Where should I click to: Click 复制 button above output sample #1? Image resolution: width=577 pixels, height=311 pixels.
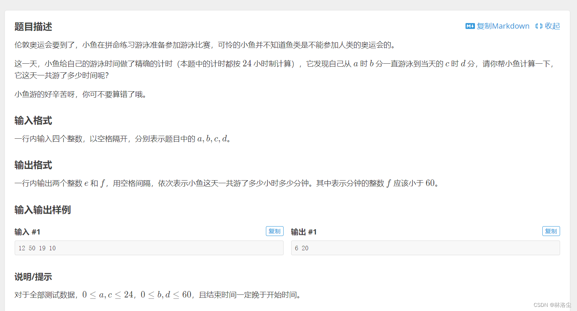(551, 231)
